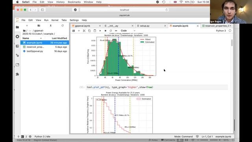
Task: Open the Commands palette sidebar icon
Action: click(x=17, y=46)
